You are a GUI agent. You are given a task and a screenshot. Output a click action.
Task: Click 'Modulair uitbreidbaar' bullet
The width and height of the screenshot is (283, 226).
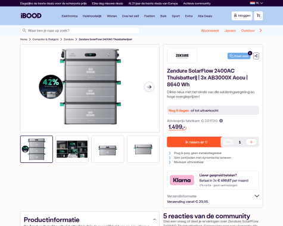pyautogui.click(x=189, y=162)
